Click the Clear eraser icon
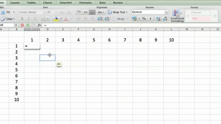This screenshot has height=124, width=221. click(x=3, y=19)
